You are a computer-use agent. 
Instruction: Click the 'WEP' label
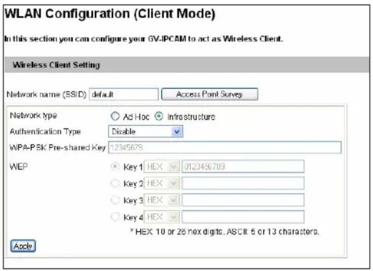[18, 167]
